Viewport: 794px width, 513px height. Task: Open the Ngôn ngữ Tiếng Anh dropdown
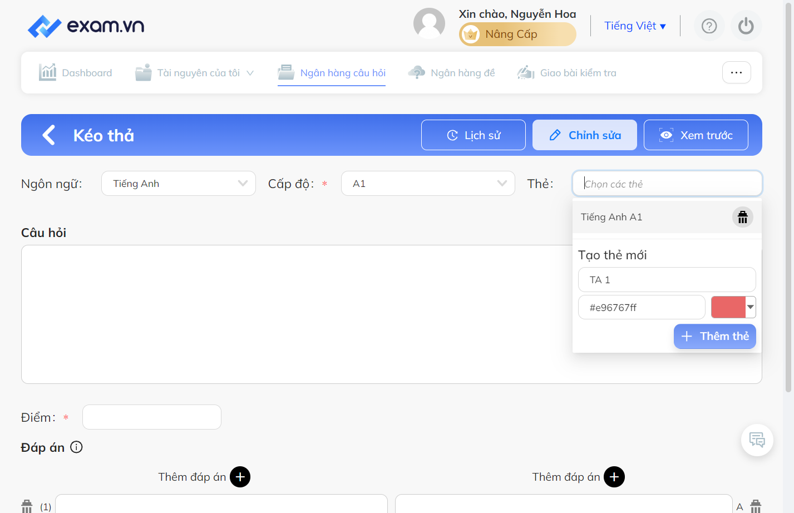[x=179, y=184]
